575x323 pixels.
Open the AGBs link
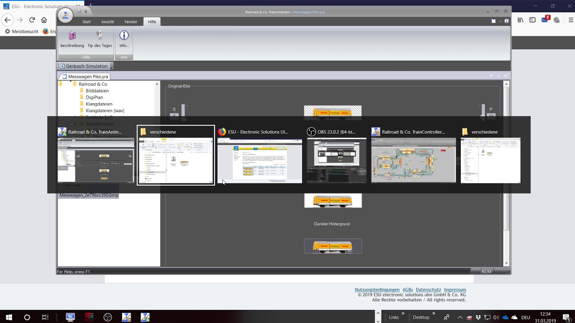coord(407,290)
